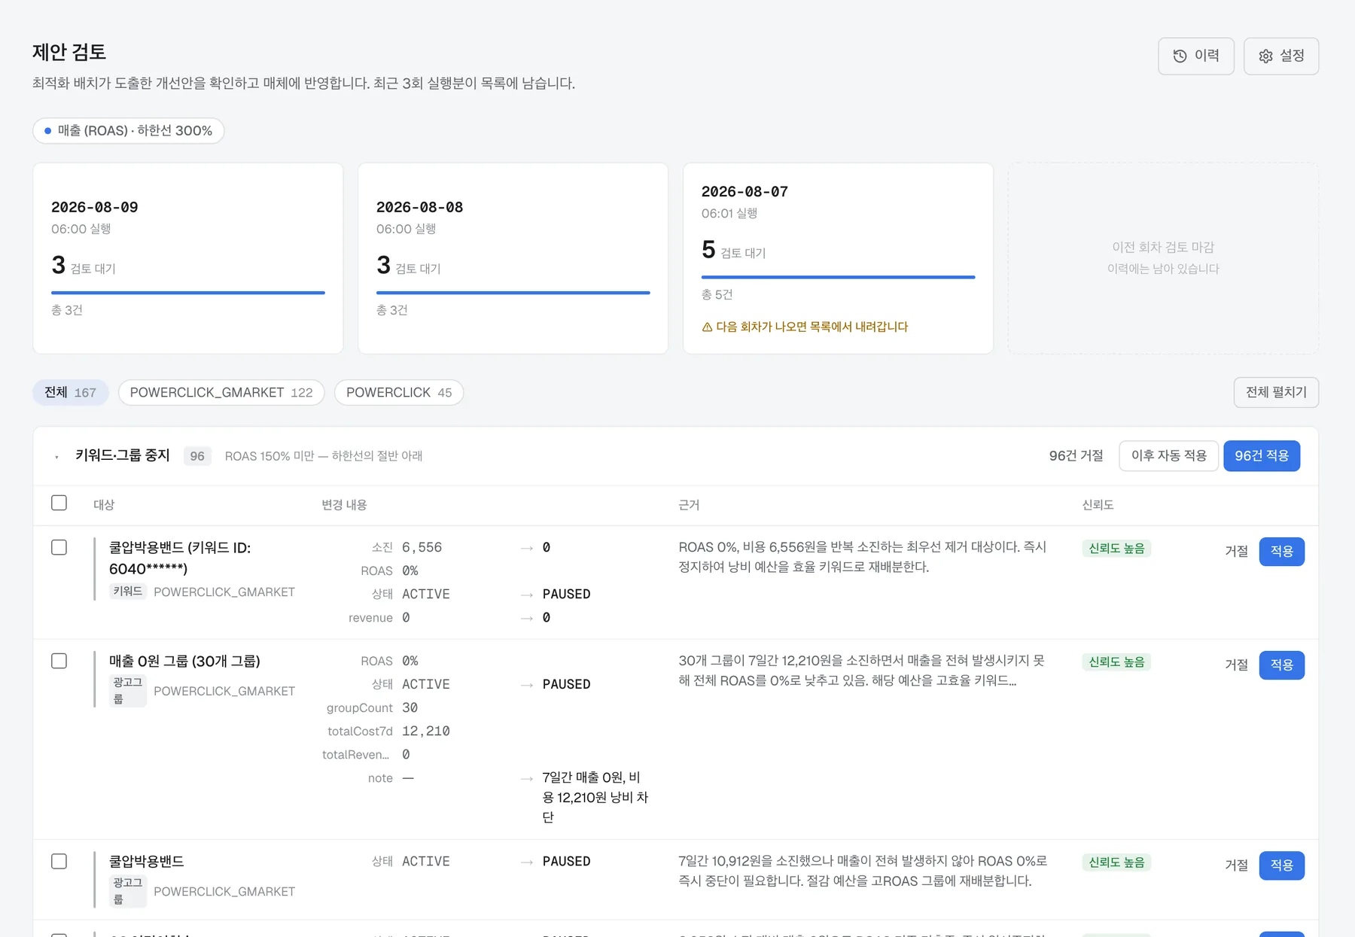
Task: Select the 2026-08-09 run card
Action: click(x=188, y=258)
